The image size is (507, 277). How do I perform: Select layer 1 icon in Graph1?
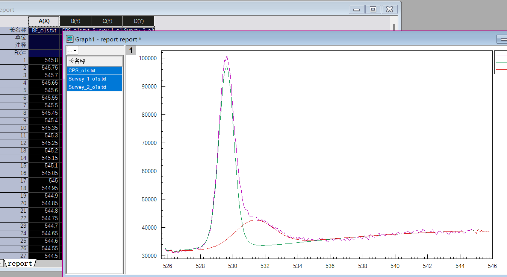(x=131, y=50)
